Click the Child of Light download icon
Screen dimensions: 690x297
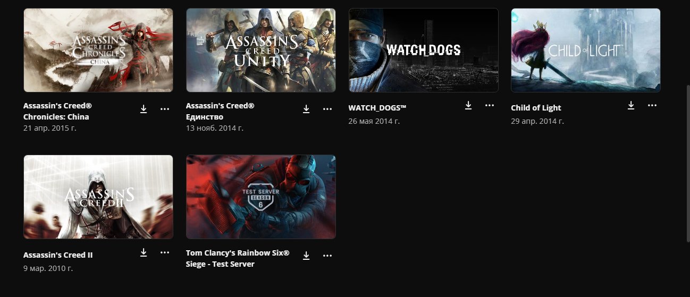tap(631, 105)
